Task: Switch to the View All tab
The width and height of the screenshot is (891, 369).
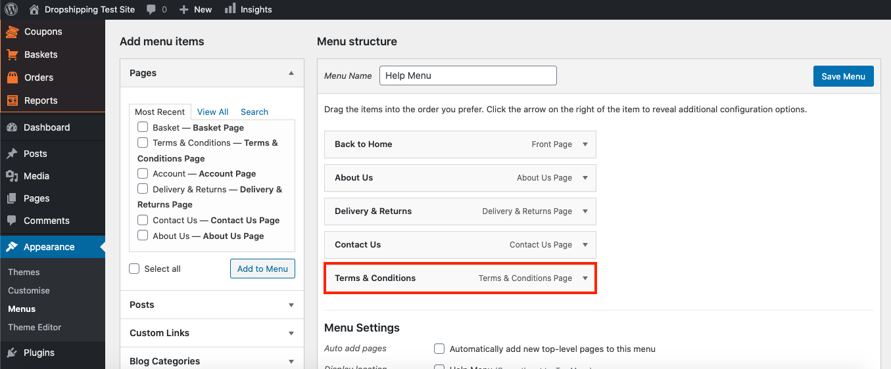Action: [x=213, y=112]
